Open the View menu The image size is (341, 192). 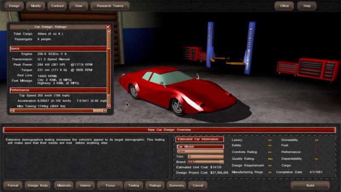(x=78, y=6)
